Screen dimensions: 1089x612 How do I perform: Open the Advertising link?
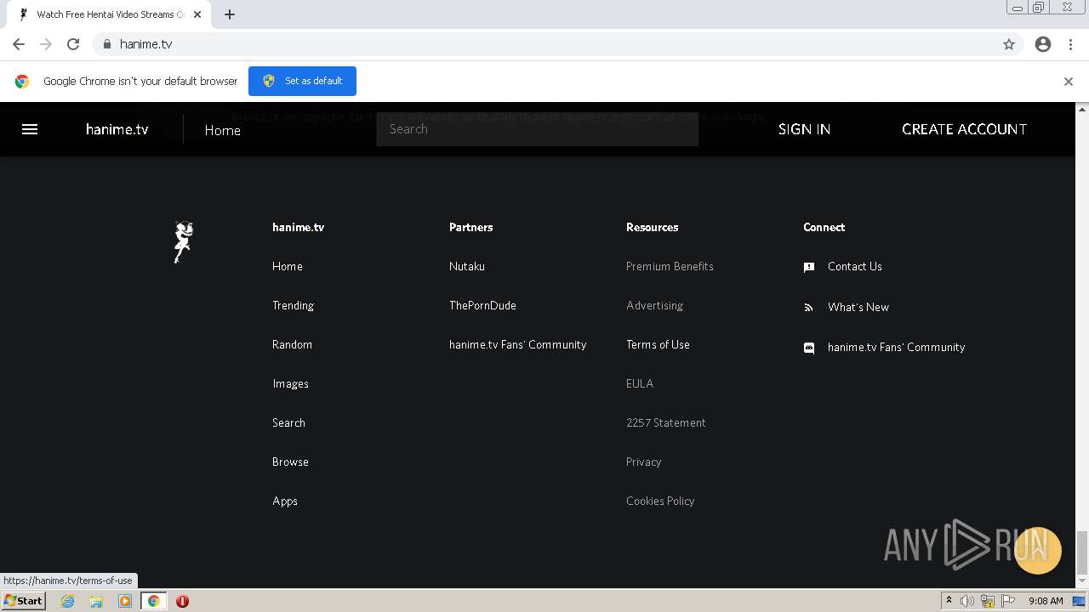click(x=654, y=305)
